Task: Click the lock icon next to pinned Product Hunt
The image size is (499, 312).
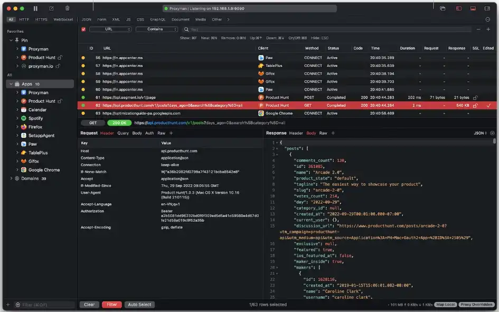Action: (60, 58)
